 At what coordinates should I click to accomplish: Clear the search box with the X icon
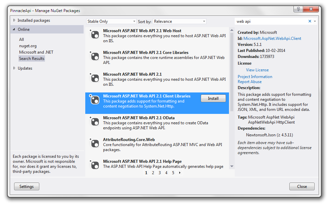click(x=310, y=21)
